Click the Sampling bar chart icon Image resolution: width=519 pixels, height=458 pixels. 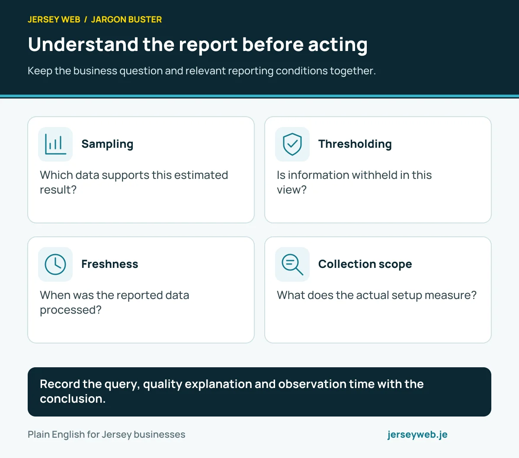point(55,144)
